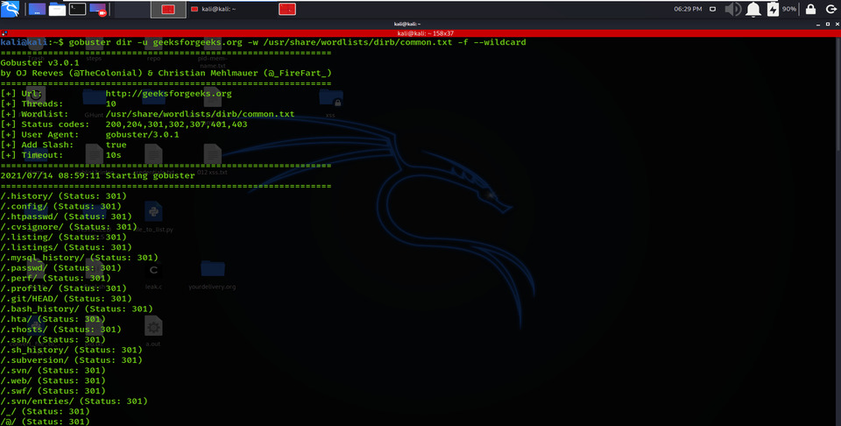Open the volume speaker control
The image size is (841, 426).
tap(732, 9)
